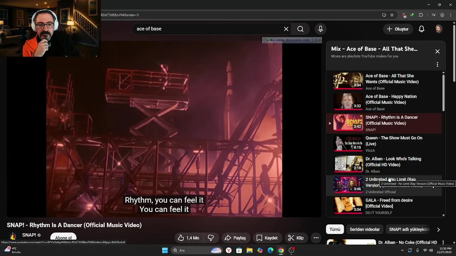
Task: Select the SNAP! adlı yükleyiciden chip
Action: [x=410, y=229]
